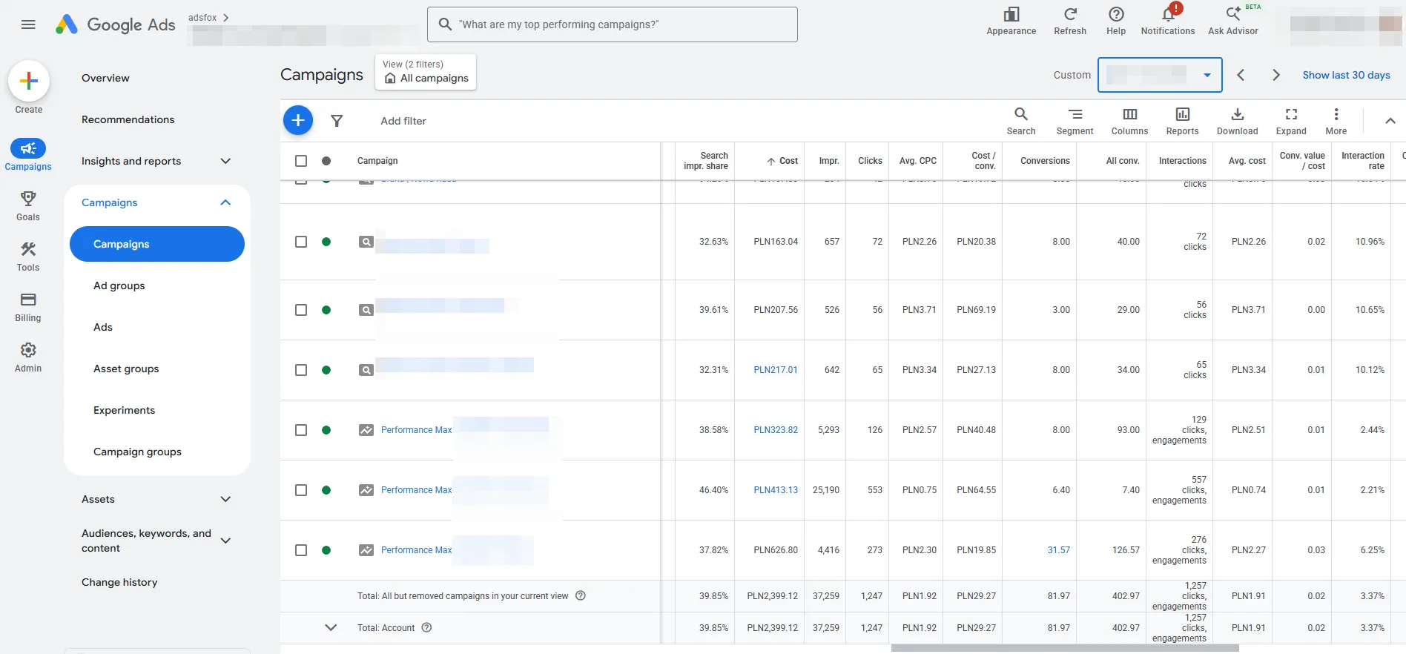1406x654 pixels.
Task: Tick checkbox for Performance Max PLN323.82 row
Action: click(301, 430)
